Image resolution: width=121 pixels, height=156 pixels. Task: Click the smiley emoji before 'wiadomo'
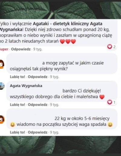(x=13, y=125)
